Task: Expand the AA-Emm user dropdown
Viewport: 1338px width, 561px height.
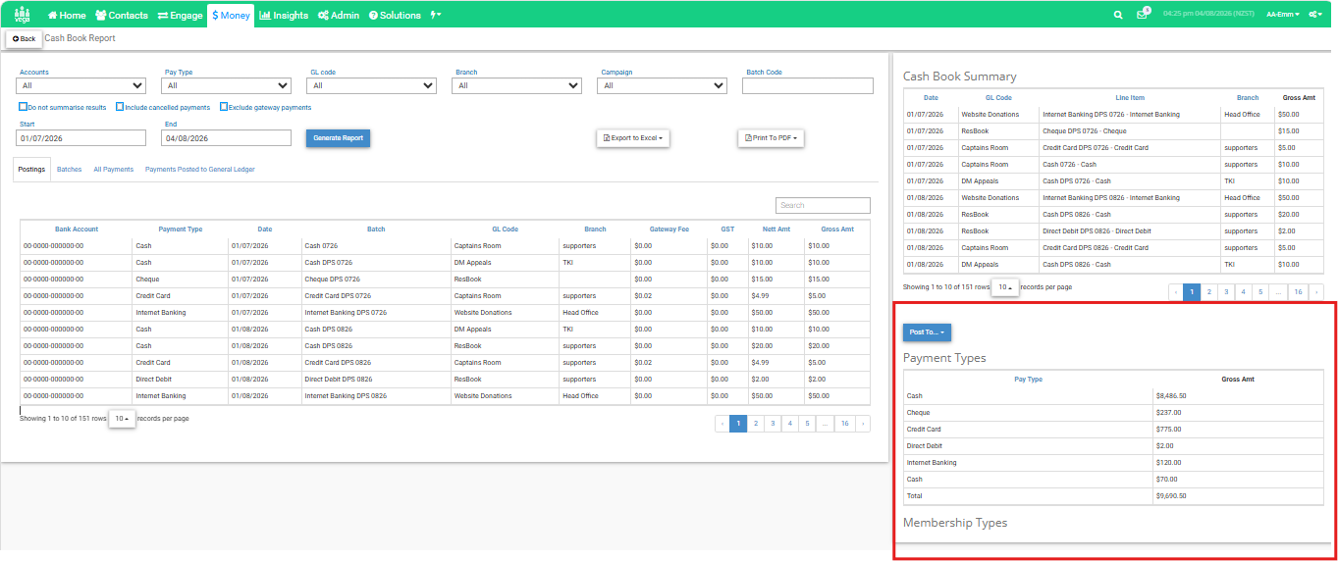Action: pos(1283,15)
